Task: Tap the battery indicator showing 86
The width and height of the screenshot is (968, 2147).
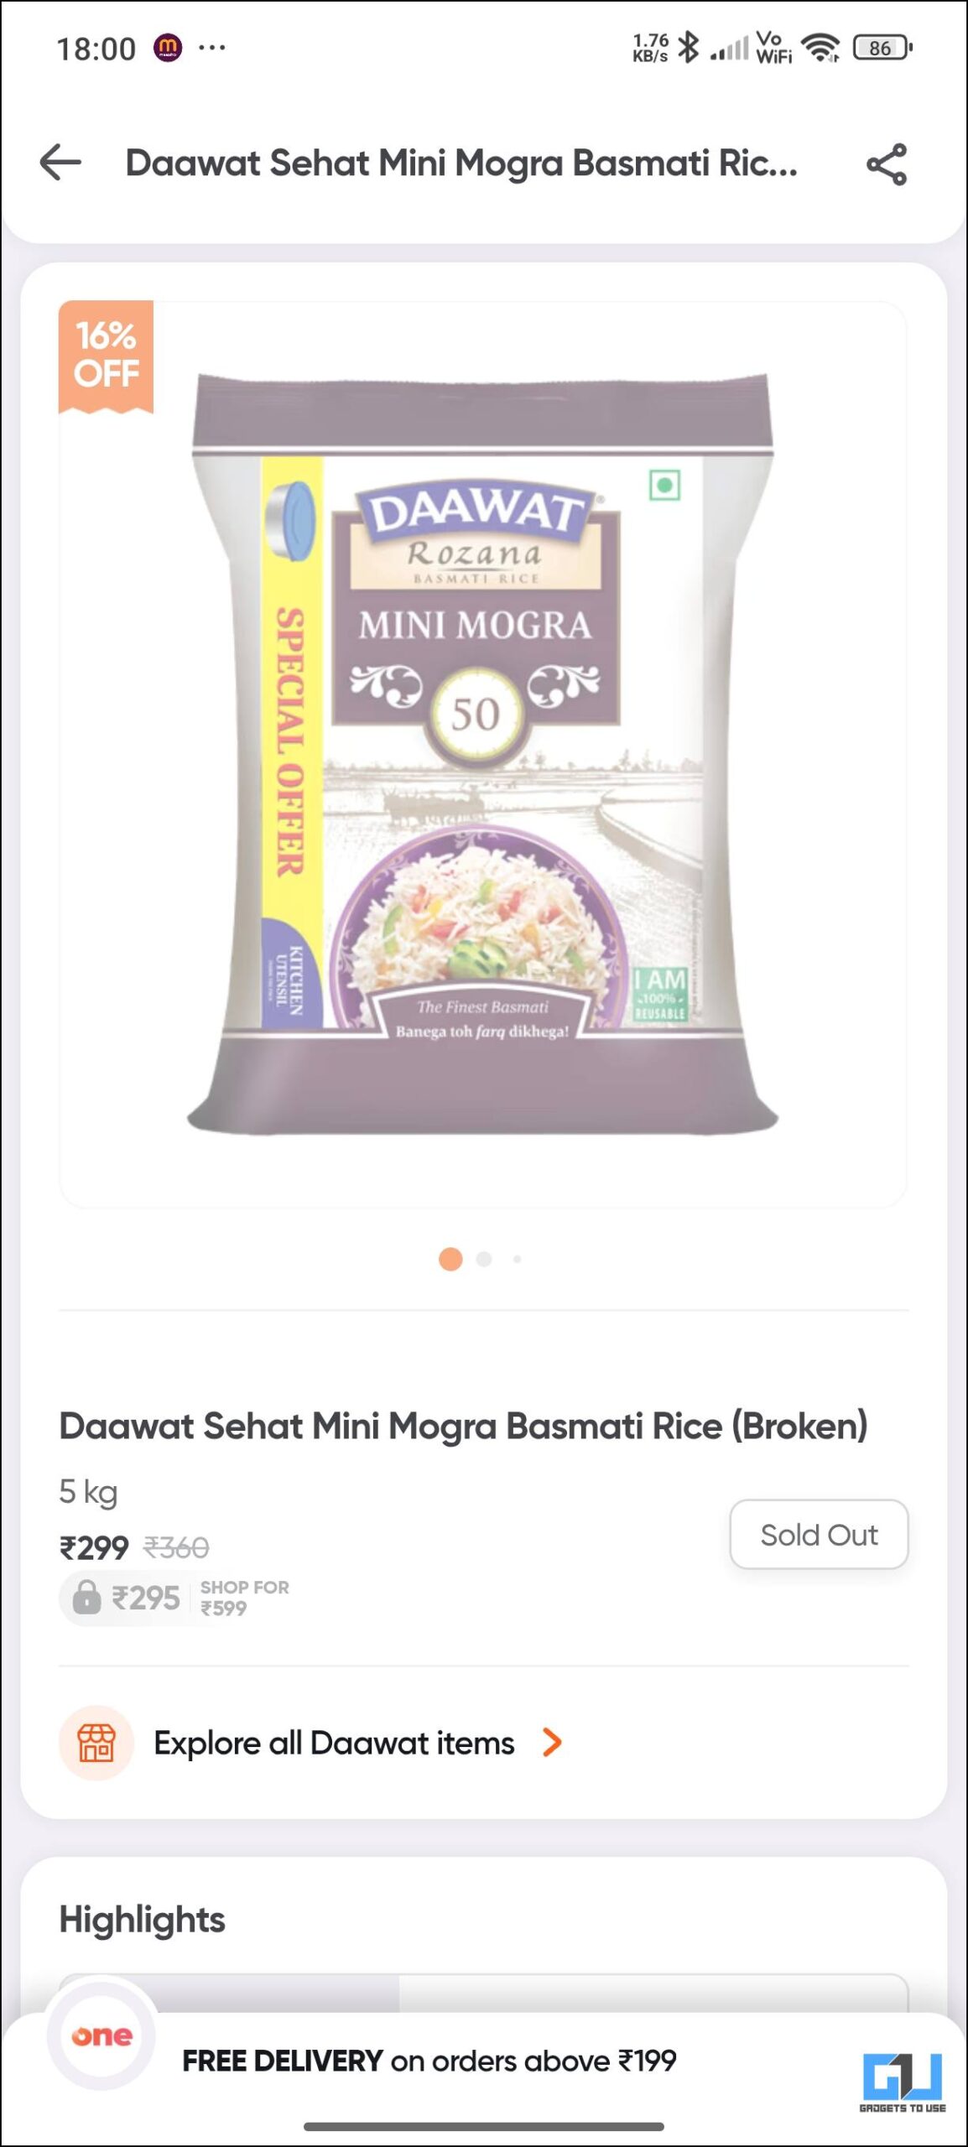Action: 882,48
